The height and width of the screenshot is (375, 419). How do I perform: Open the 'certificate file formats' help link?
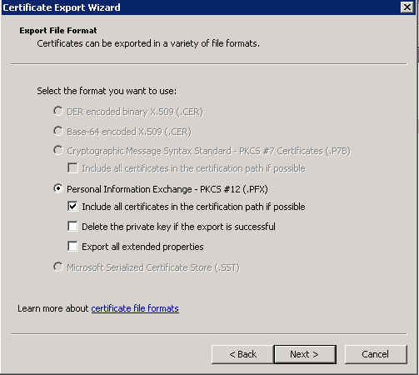(x=135, y=308)
